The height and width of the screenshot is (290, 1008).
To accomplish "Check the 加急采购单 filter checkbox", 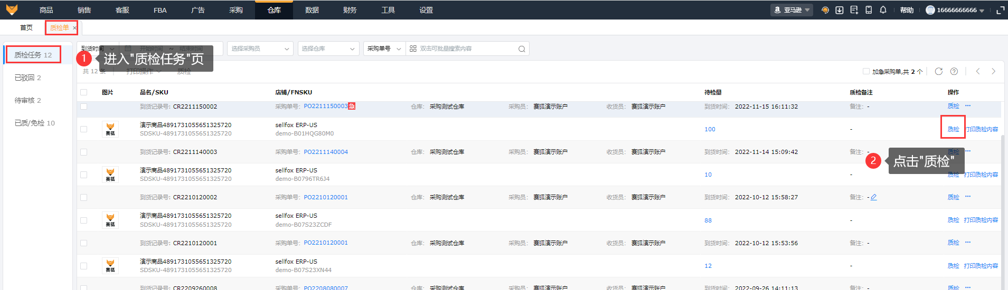I will click(x=866, y=71).
